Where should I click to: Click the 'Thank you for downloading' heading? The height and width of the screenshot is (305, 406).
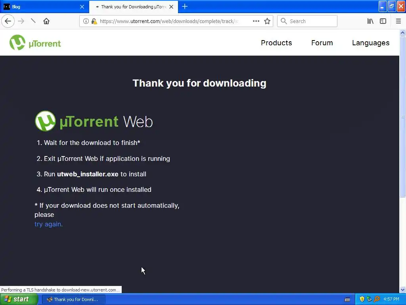(x=199, y=83)
